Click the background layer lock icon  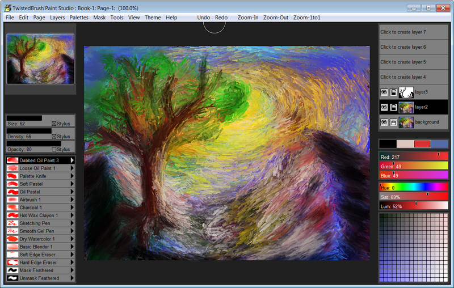point(393,122)
